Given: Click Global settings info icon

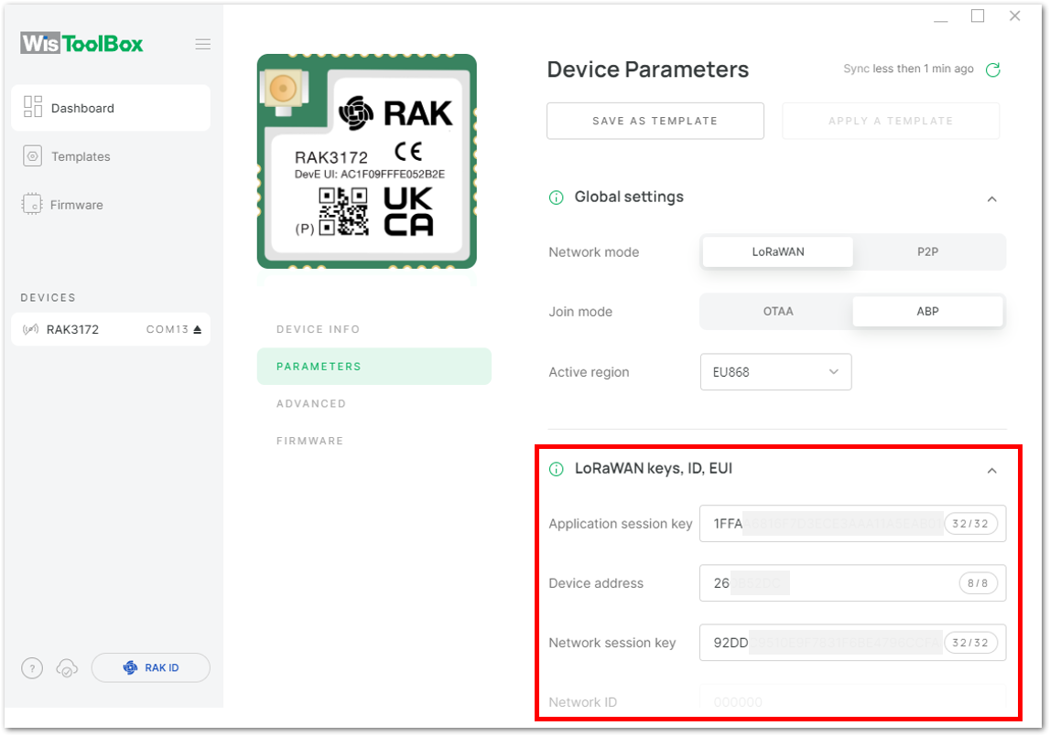Looking at the screenshot, I should 556,197.
